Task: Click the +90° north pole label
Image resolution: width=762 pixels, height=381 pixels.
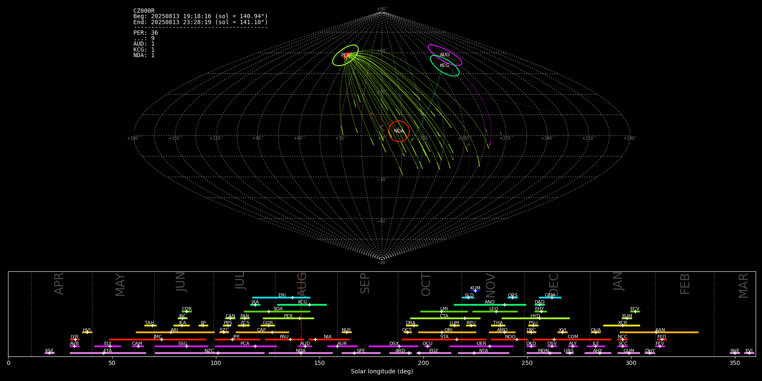Action: 382,9
